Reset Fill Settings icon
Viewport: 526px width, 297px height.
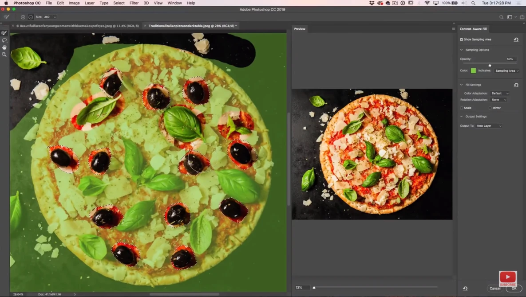516,85
